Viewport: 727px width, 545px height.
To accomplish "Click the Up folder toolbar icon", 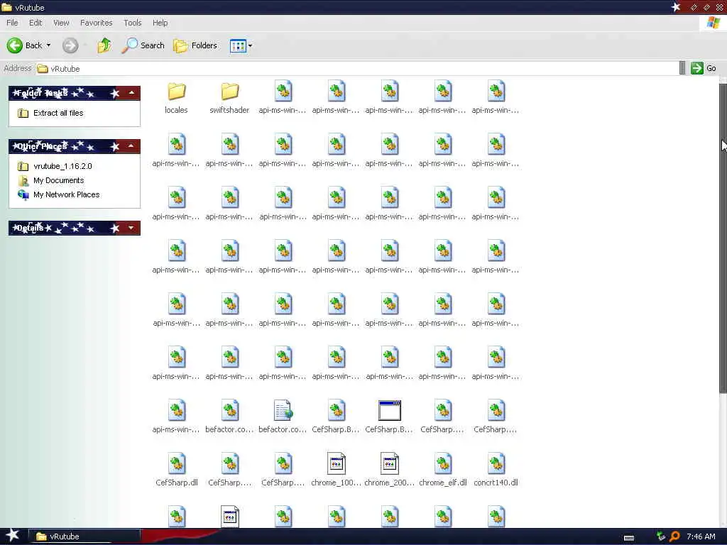I will pyautogui.click(x=104, y=45).
